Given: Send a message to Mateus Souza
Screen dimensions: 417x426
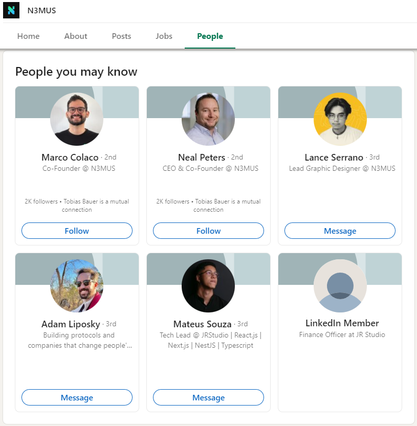Looking at the screenshot, I should [208, 397].
